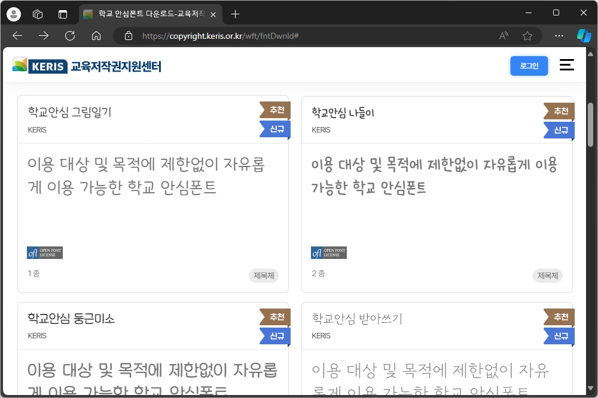598x398 pixels.
Task: Click preview text in 나들이 card
Action: tap(434, 175)
